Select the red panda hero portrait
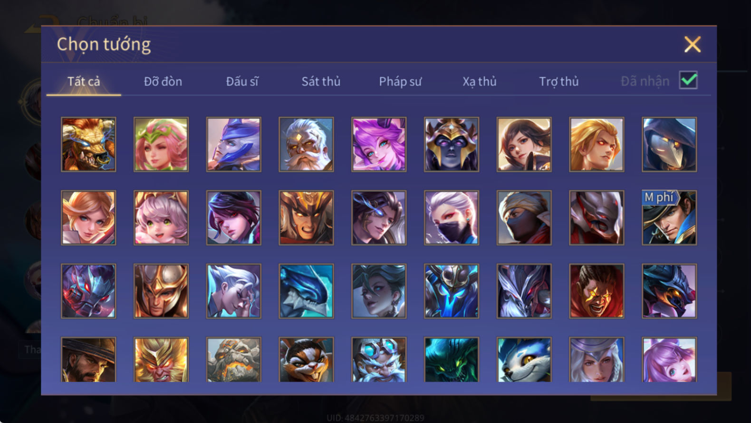 coord(306,360)
